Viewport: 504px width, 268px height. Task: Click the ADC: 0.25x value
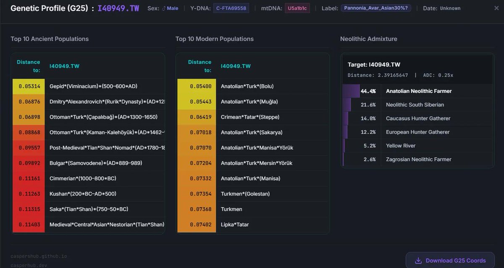coord(437,75)
